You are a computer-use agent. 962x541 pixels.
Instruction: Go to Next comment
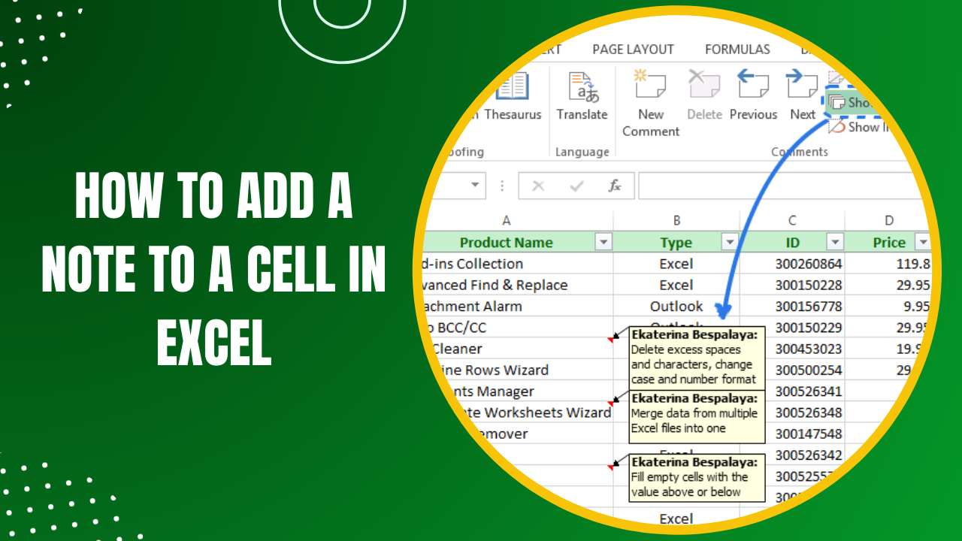[x=803, y=96]
